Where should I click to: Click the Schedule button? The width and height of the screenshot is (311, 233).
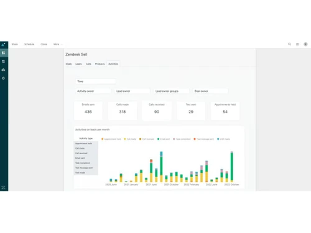29,44
